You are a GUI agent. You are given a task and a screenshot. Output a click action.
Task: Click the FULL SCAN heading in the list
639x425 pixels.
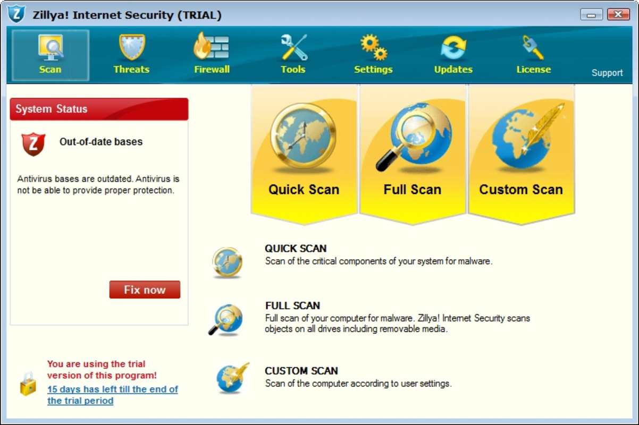click(292, 305)
